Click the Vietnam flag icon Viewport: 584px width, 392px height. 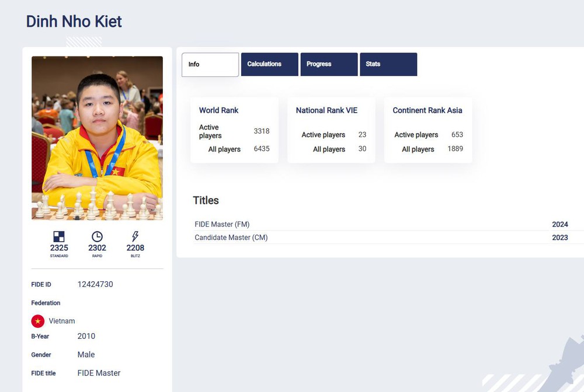point(38,321)
